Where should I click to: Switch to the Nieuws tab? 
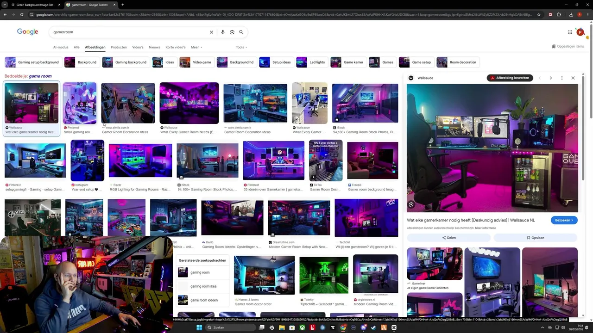click(154, 47)
